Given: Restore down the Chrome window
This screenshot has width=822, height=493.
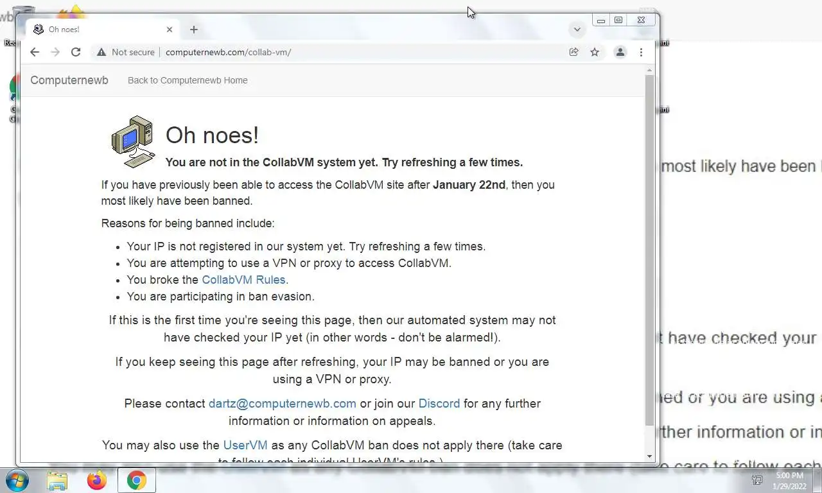Looking at the screenshot, I should coord(618,21).
